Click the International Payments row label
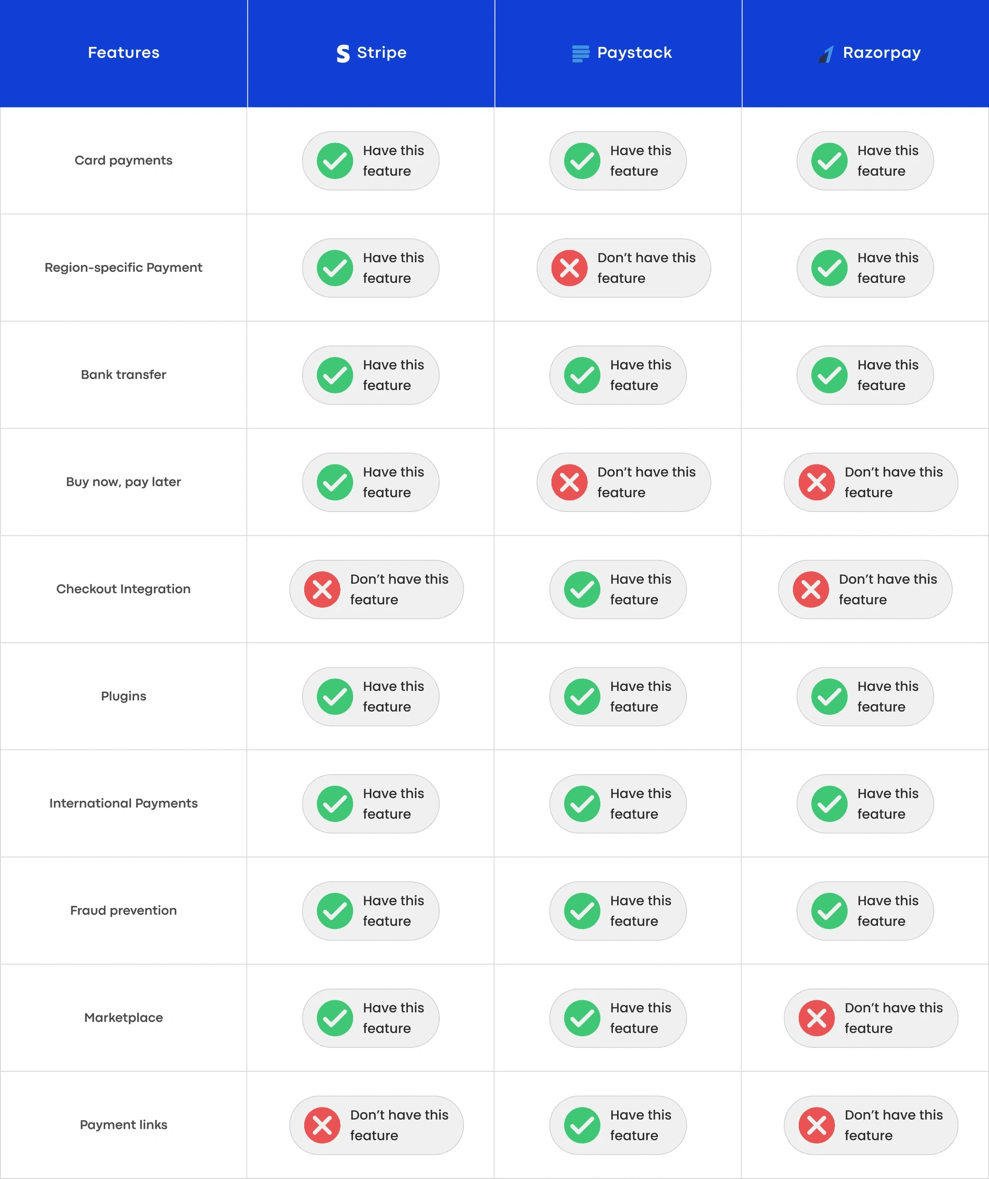This screenshot has width=989, height=1179. [124, 803]
